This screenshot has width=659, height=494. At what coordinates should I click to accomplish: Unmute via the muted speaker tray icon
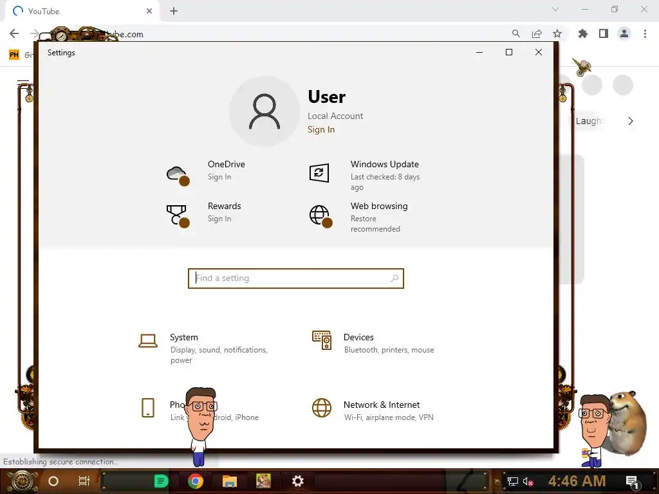coord(528,481)
